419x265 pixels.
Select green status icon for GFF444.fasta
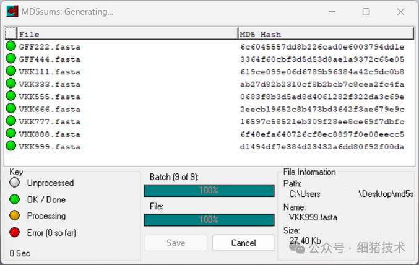[x=11, y=59]
